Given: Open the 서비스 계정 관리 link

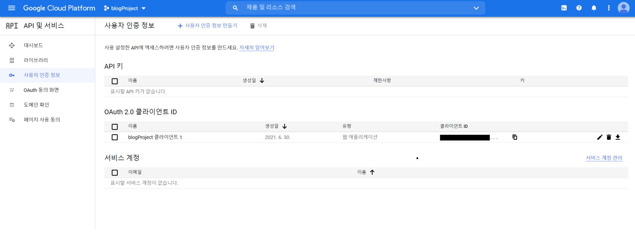Looking at the screenshot, I should pyautogui.click(x=604, y=158).
